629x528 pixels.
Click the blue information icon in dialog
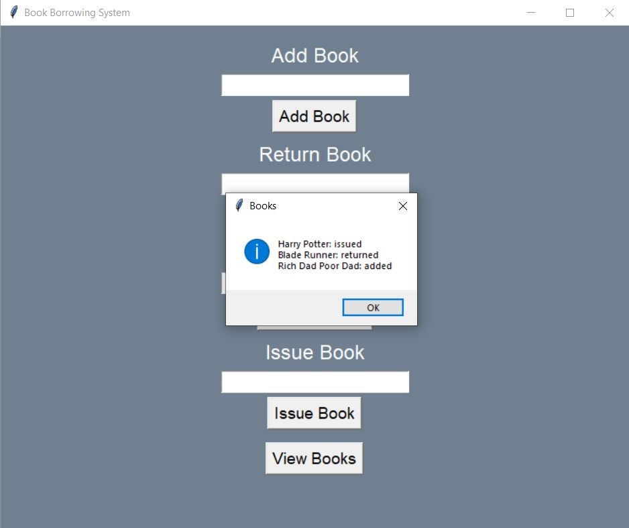pos(257,252)
